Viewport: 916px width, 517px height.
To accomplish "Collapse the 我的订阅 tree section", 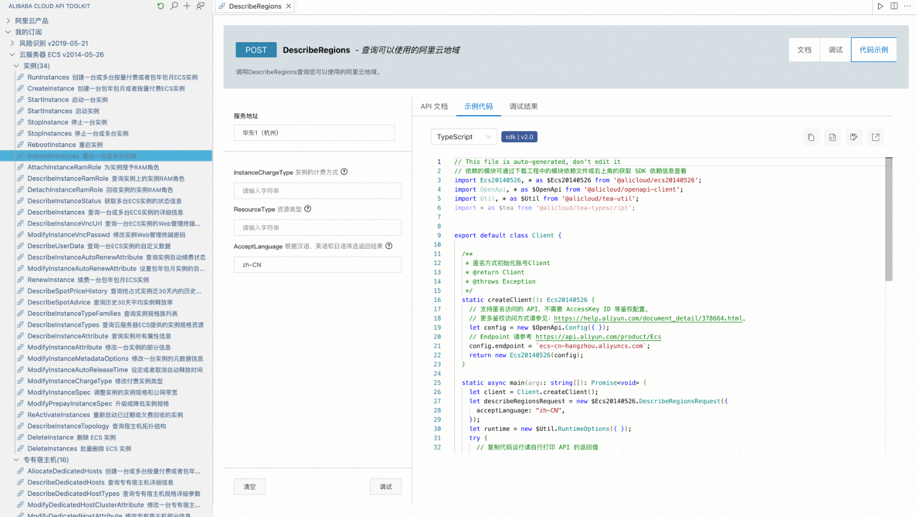I will point(8,32).
